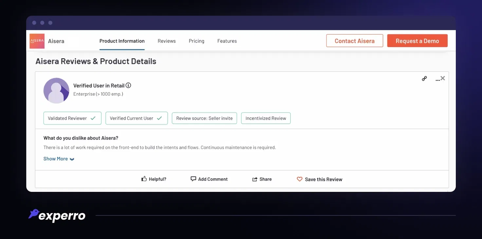The image size is (482, 239).
Task: Click the Helpful? text label
Action: tap(158, 179)
